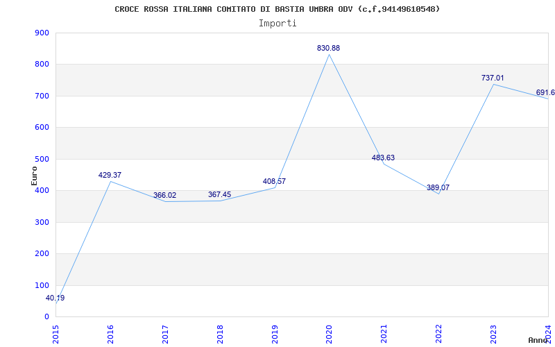
Task: Click the 2018 year label
Action: pos(220,334)
